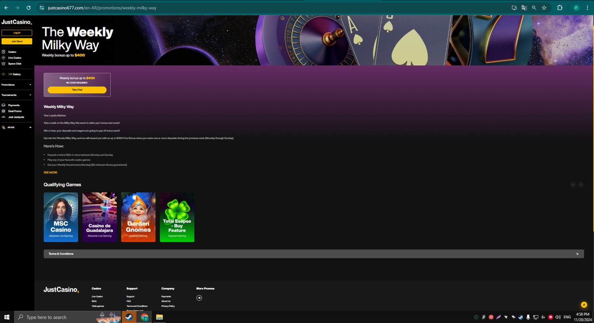Expand the Promotions sidebar dropdown
Viewport: 594px width, 323px height.
[17, 85]
